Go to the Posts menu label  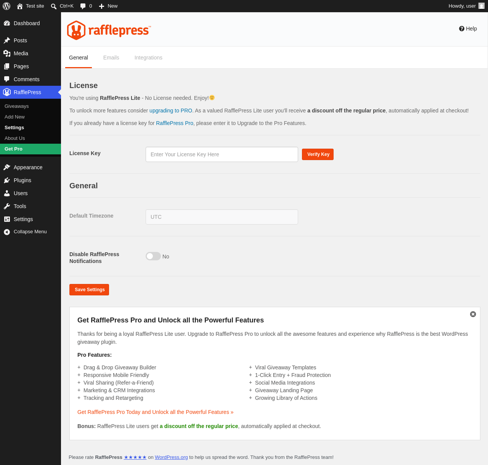(20, 40)
